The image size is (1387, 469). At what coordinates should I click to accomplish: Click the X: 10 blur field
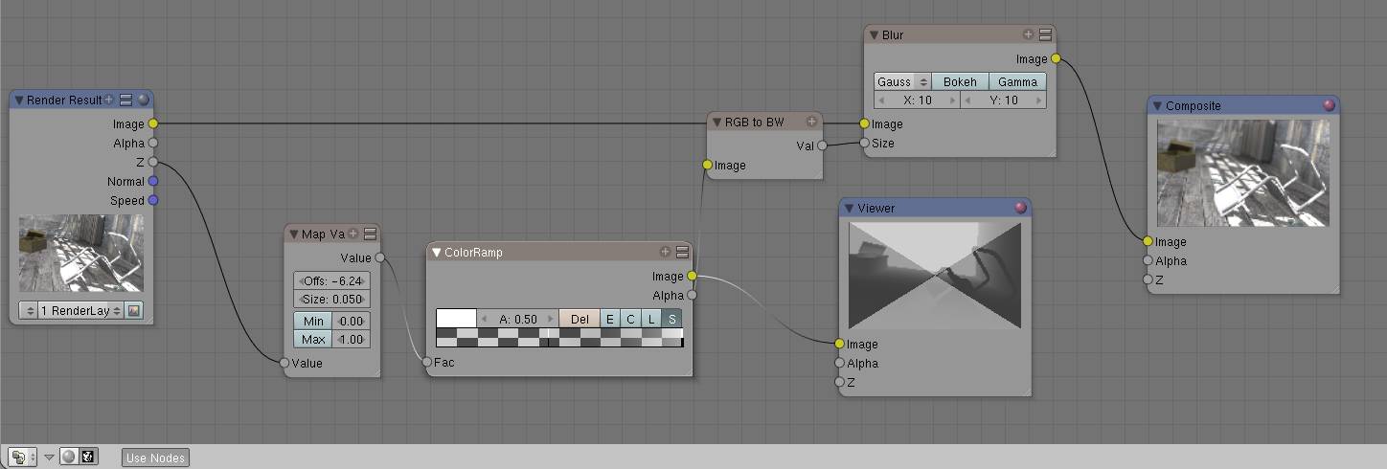pos(917,100)
